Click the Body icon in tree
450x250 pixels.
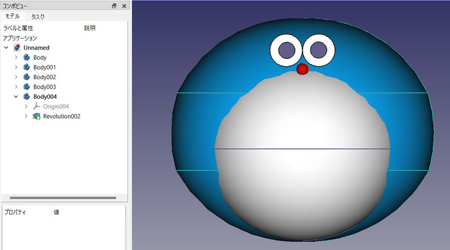point(26,57)
